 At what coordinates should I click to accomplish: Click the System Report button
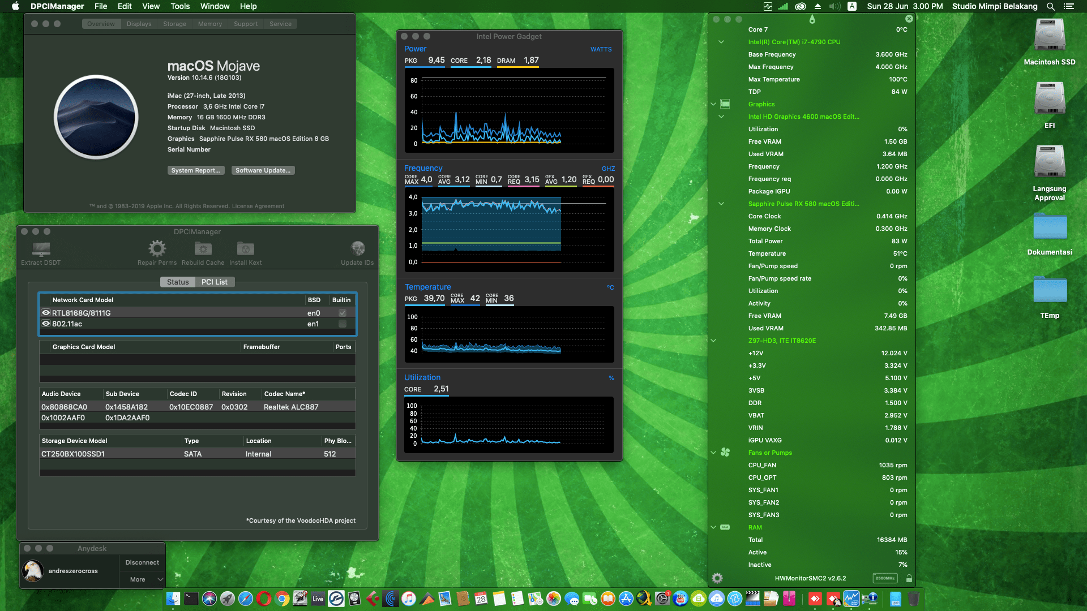[196, 170]
